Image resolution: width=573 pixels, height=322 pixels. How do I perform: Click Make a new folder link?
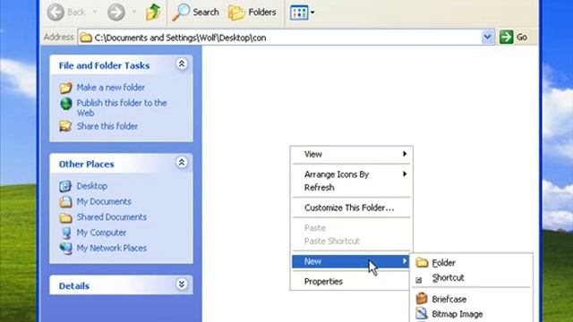(111, 88)
